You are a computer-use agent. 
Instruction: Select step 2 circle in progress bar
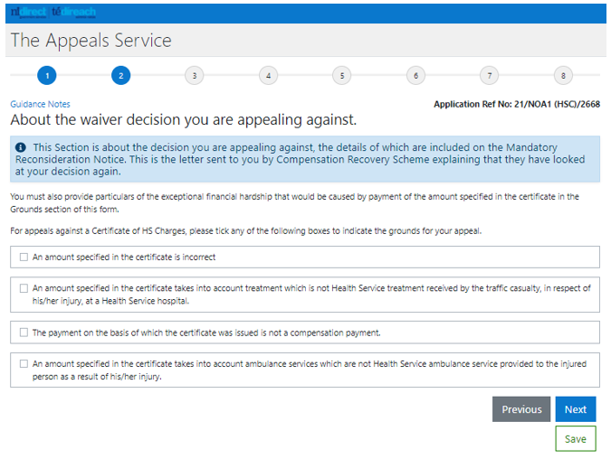120,76
